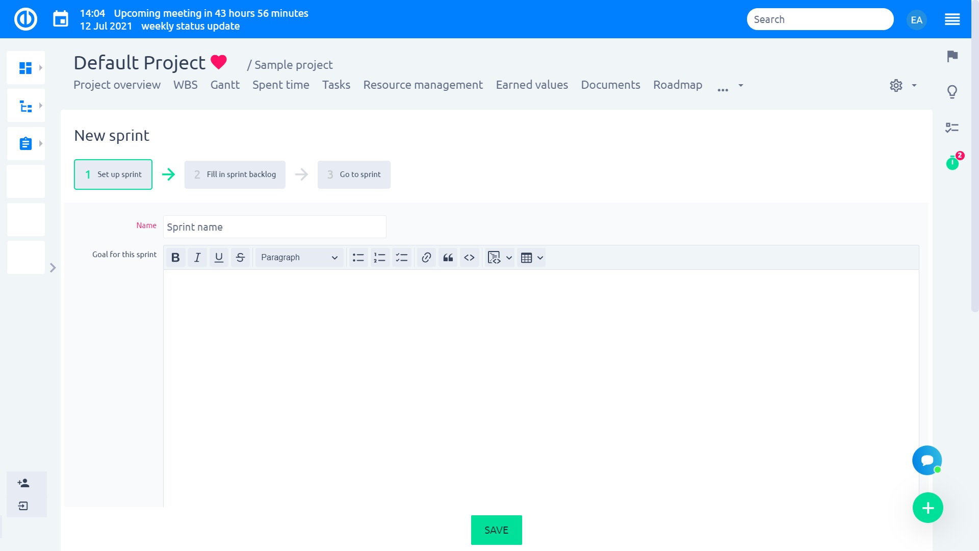Viewport: 979px width, 551px height.
Task: Open the Resource management tab
Action: (423, 85)
